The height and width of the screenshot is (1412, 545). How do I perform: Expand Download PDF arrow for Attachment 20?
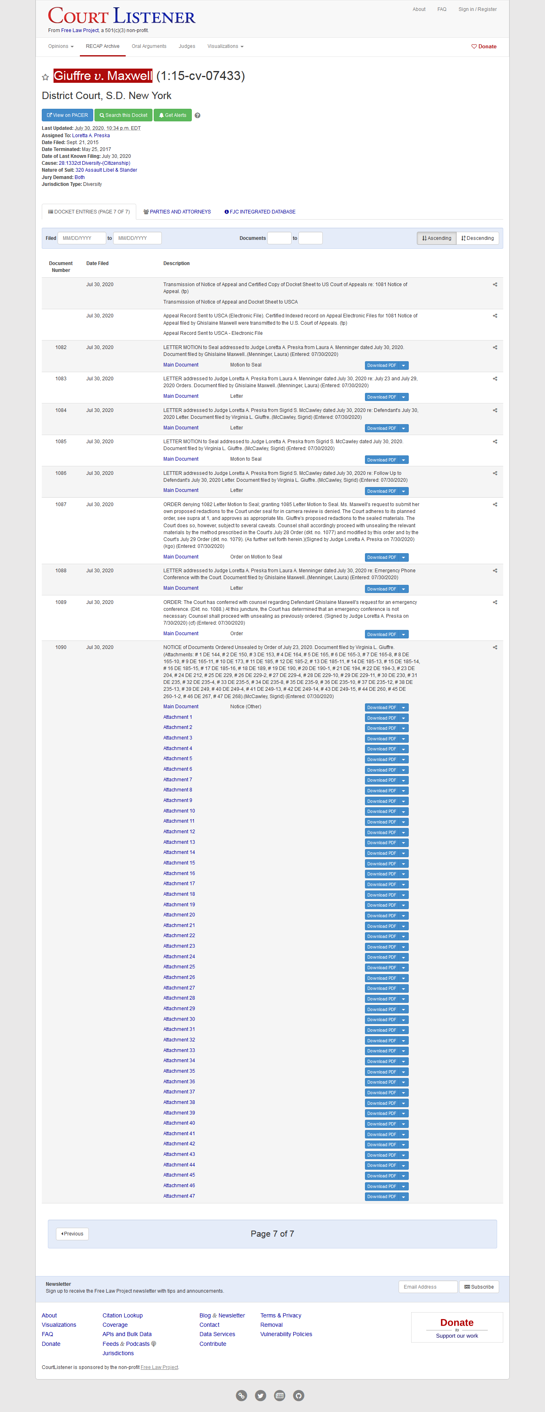tap(404, 915)
